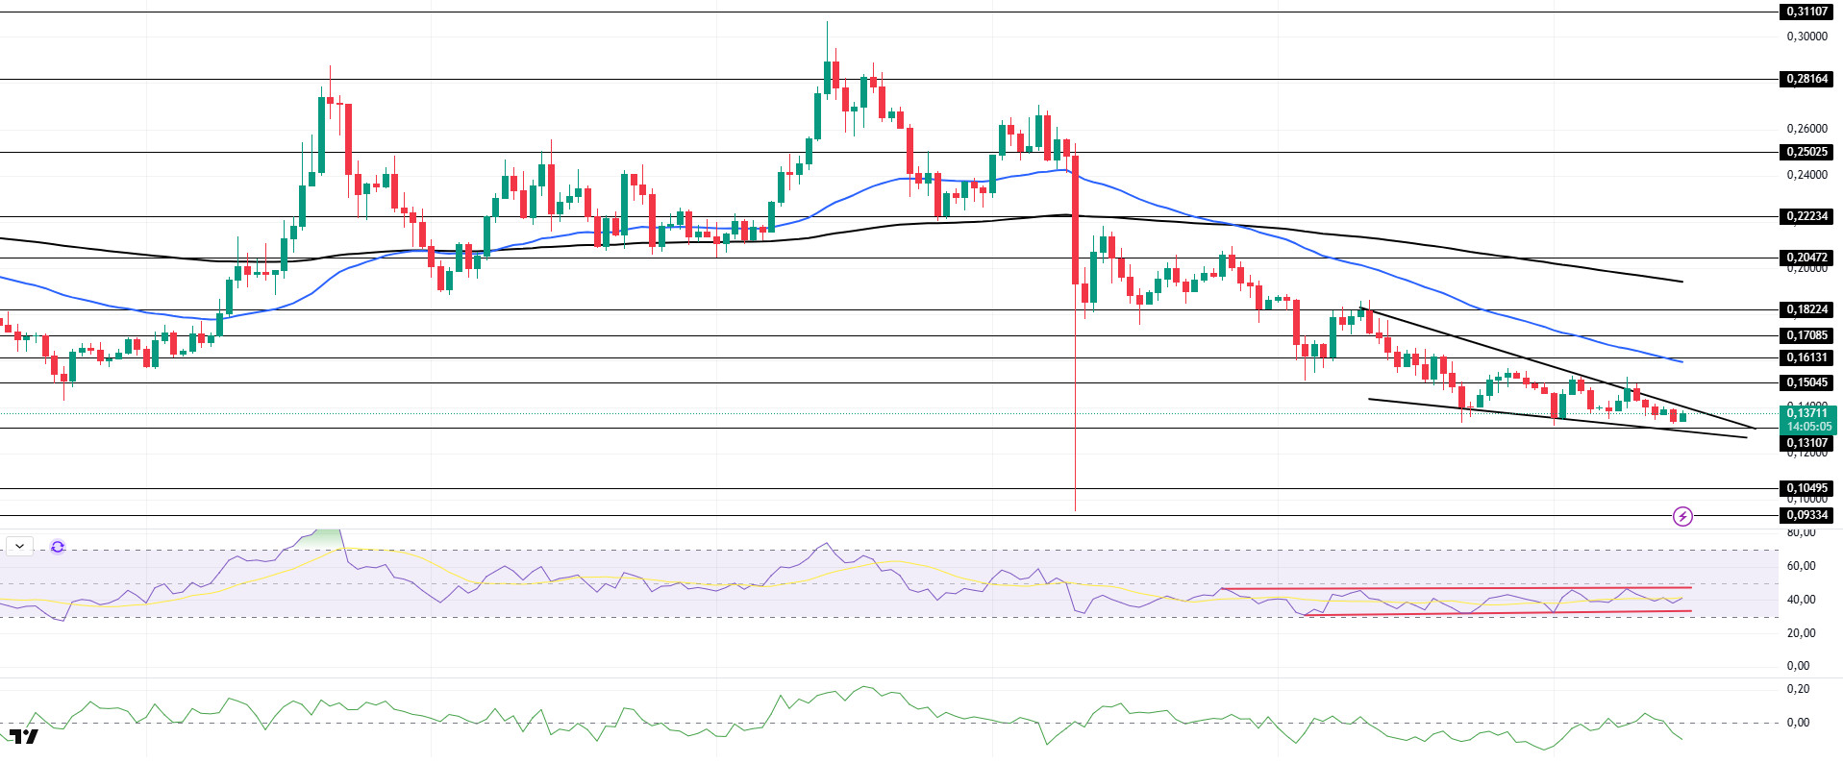Select the green current price label 0,13711
This screenshot has width=1843, height=763.
[1806, 413]
